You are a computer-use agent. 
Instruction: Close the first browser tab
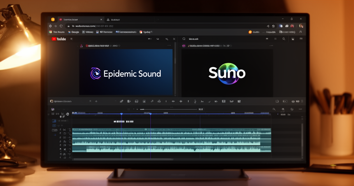point(101,19)
